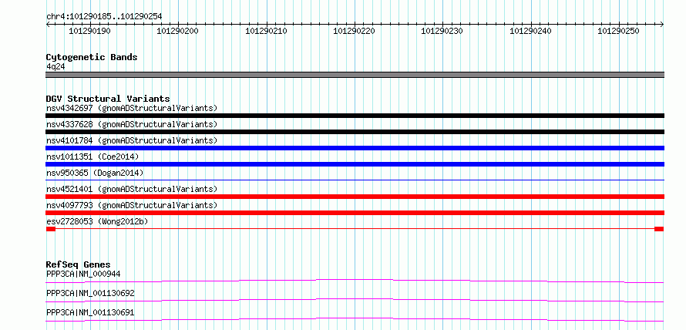Click red bar under nsv4521401
Screen dimensions: 686x330
[355, 197]
